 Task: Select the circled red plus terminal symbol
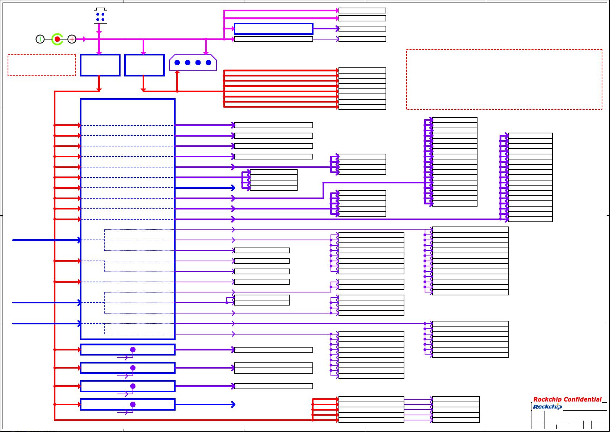click(x=72, y=39)
